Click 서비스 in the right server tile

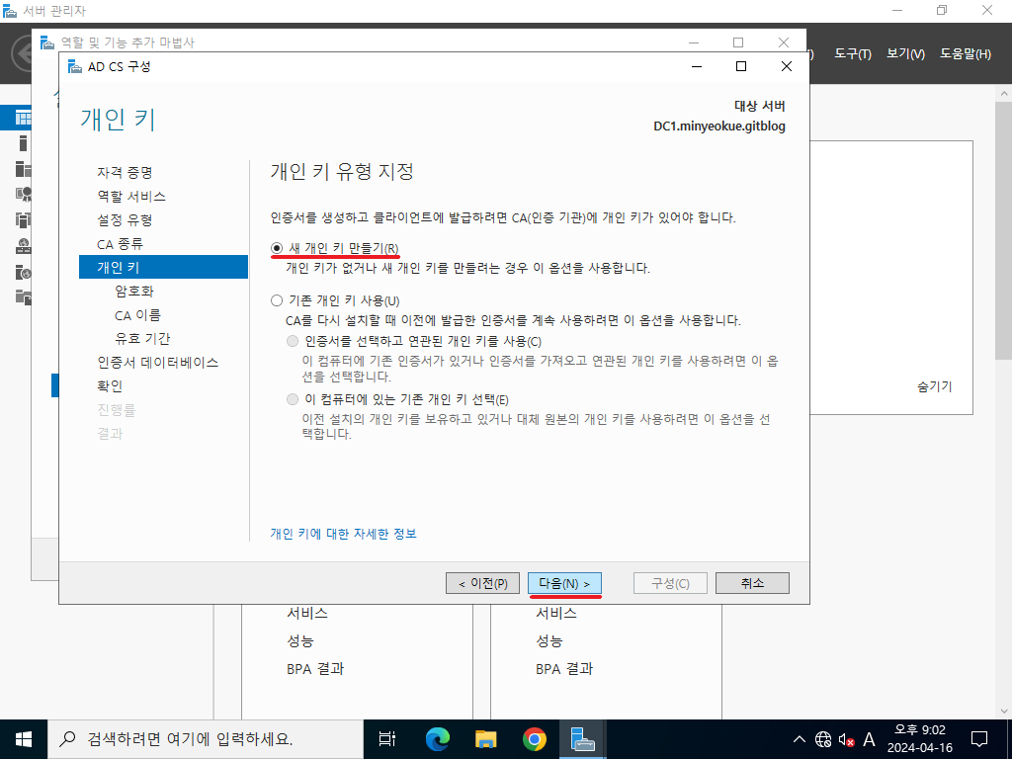(x=556, y=613)
